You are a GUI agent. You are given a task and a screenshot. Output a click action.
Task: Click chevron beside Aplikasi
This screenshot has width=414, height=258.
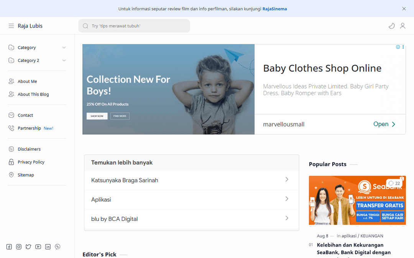coord(287,199)
